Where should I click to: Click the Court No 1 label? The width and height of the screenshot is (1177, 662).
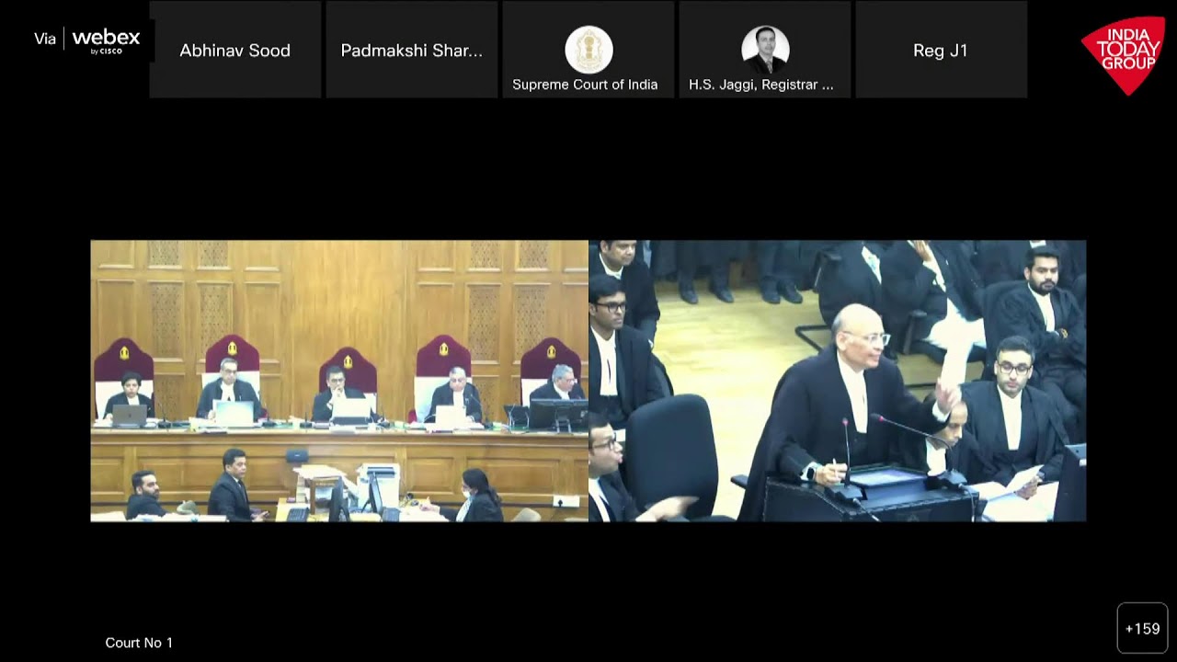[139, 643]
